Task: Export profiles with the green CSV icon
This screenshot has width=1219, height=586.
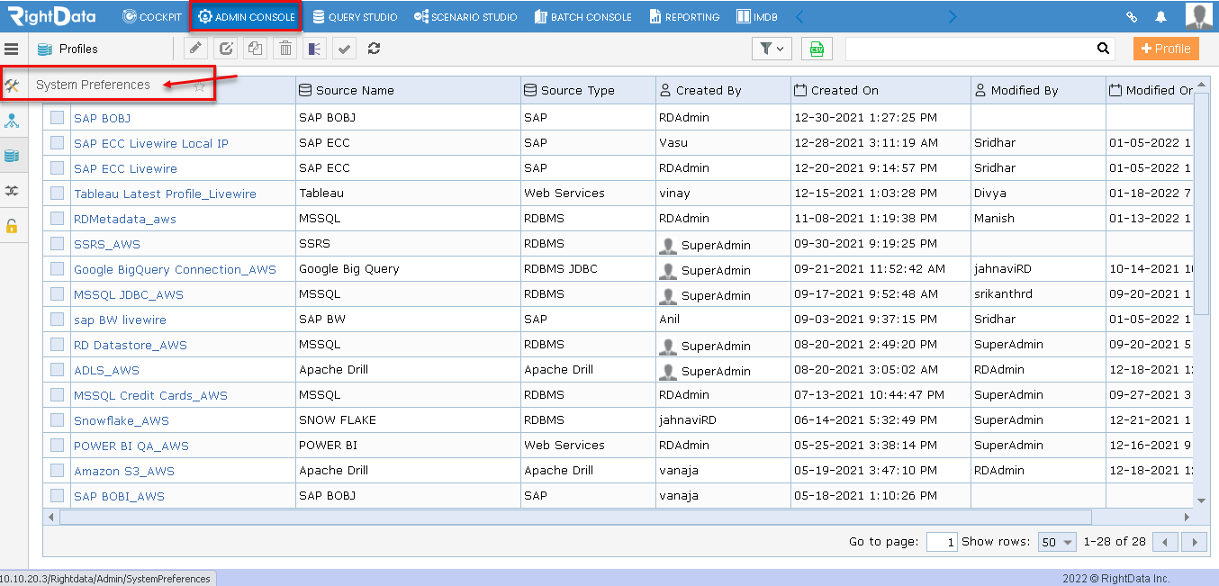Action: [x=817, y=49]
